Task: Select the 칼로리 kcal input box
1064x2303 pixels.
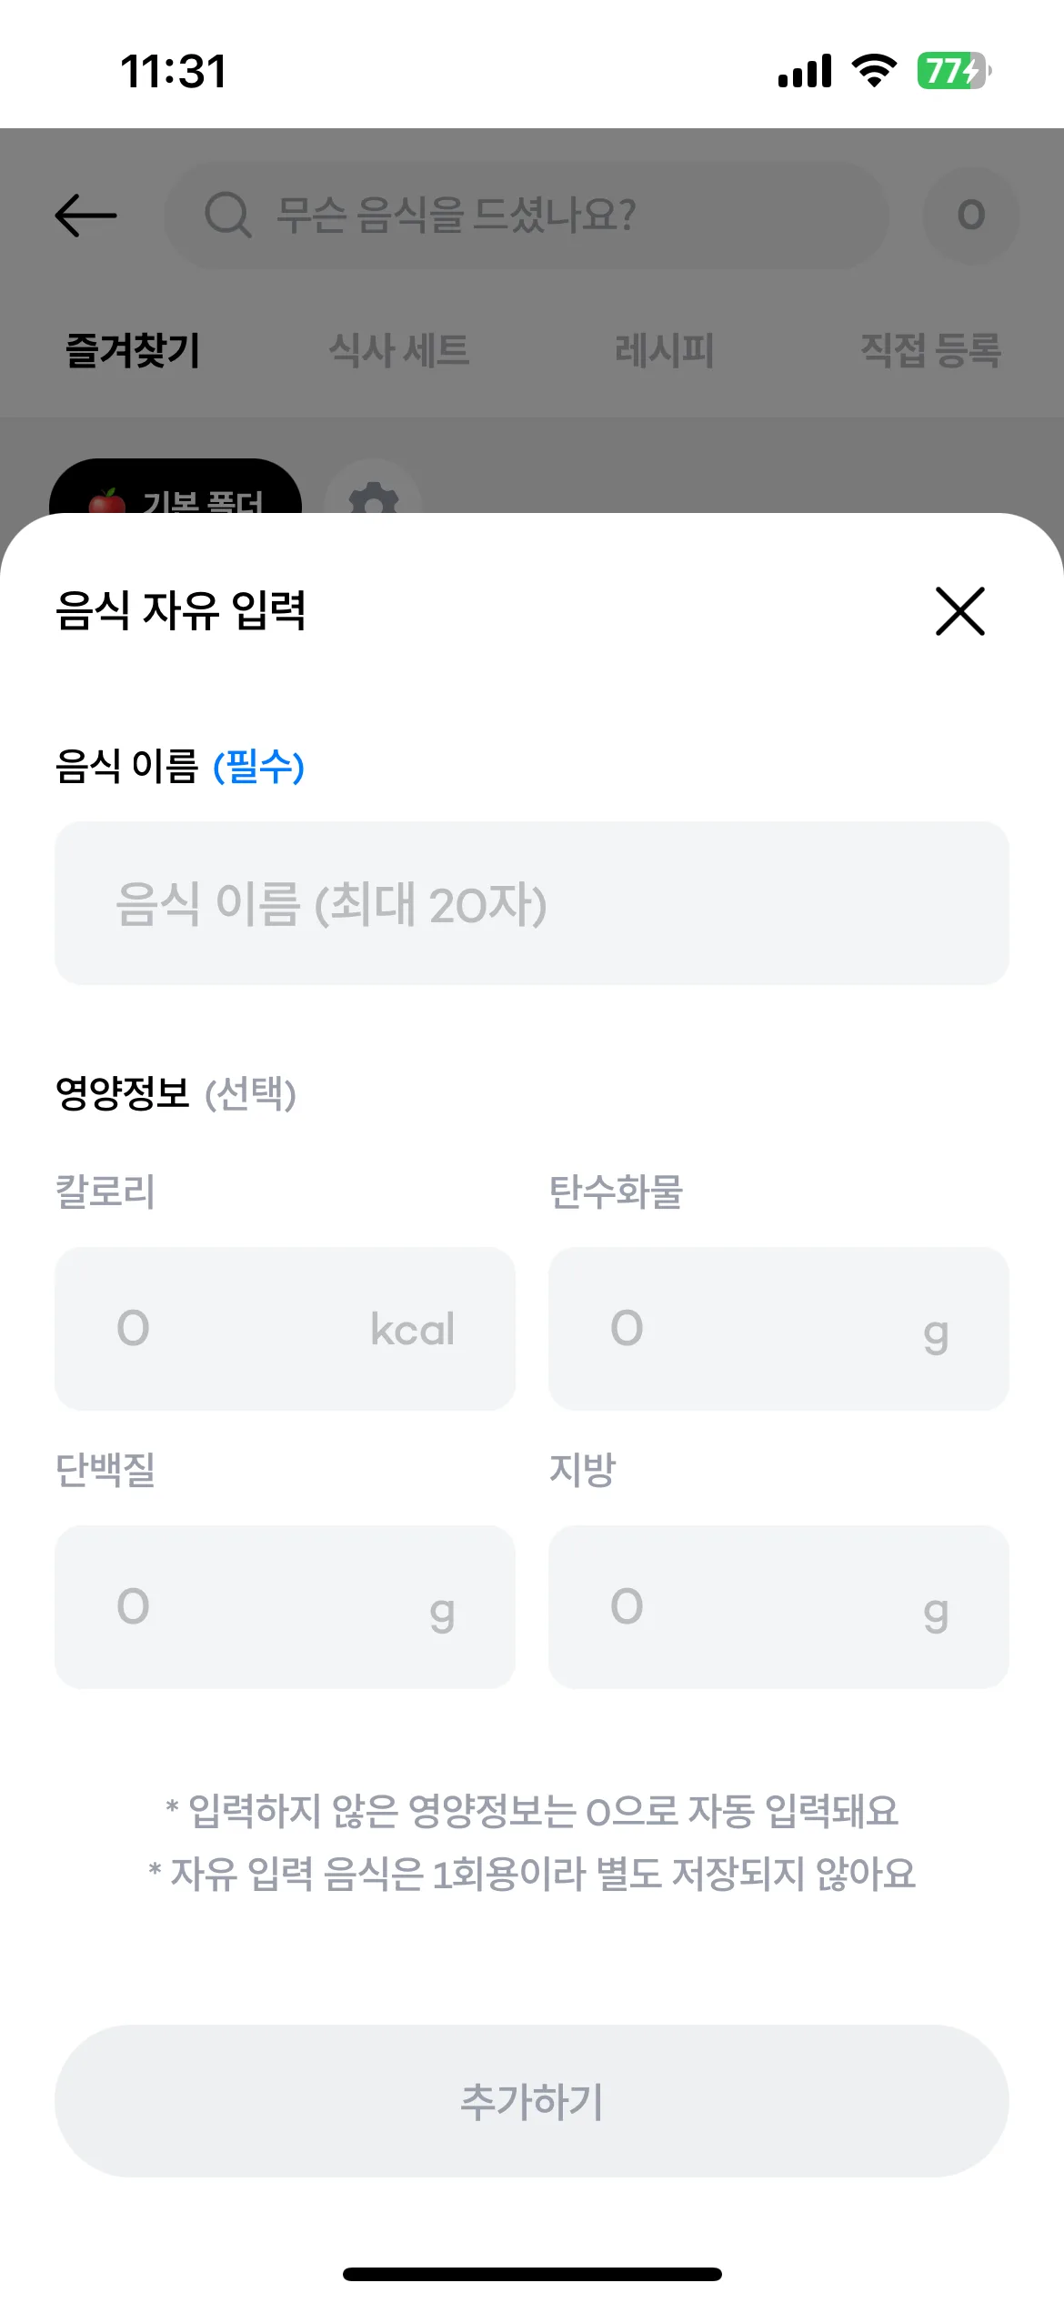Action: [285, 1329]
